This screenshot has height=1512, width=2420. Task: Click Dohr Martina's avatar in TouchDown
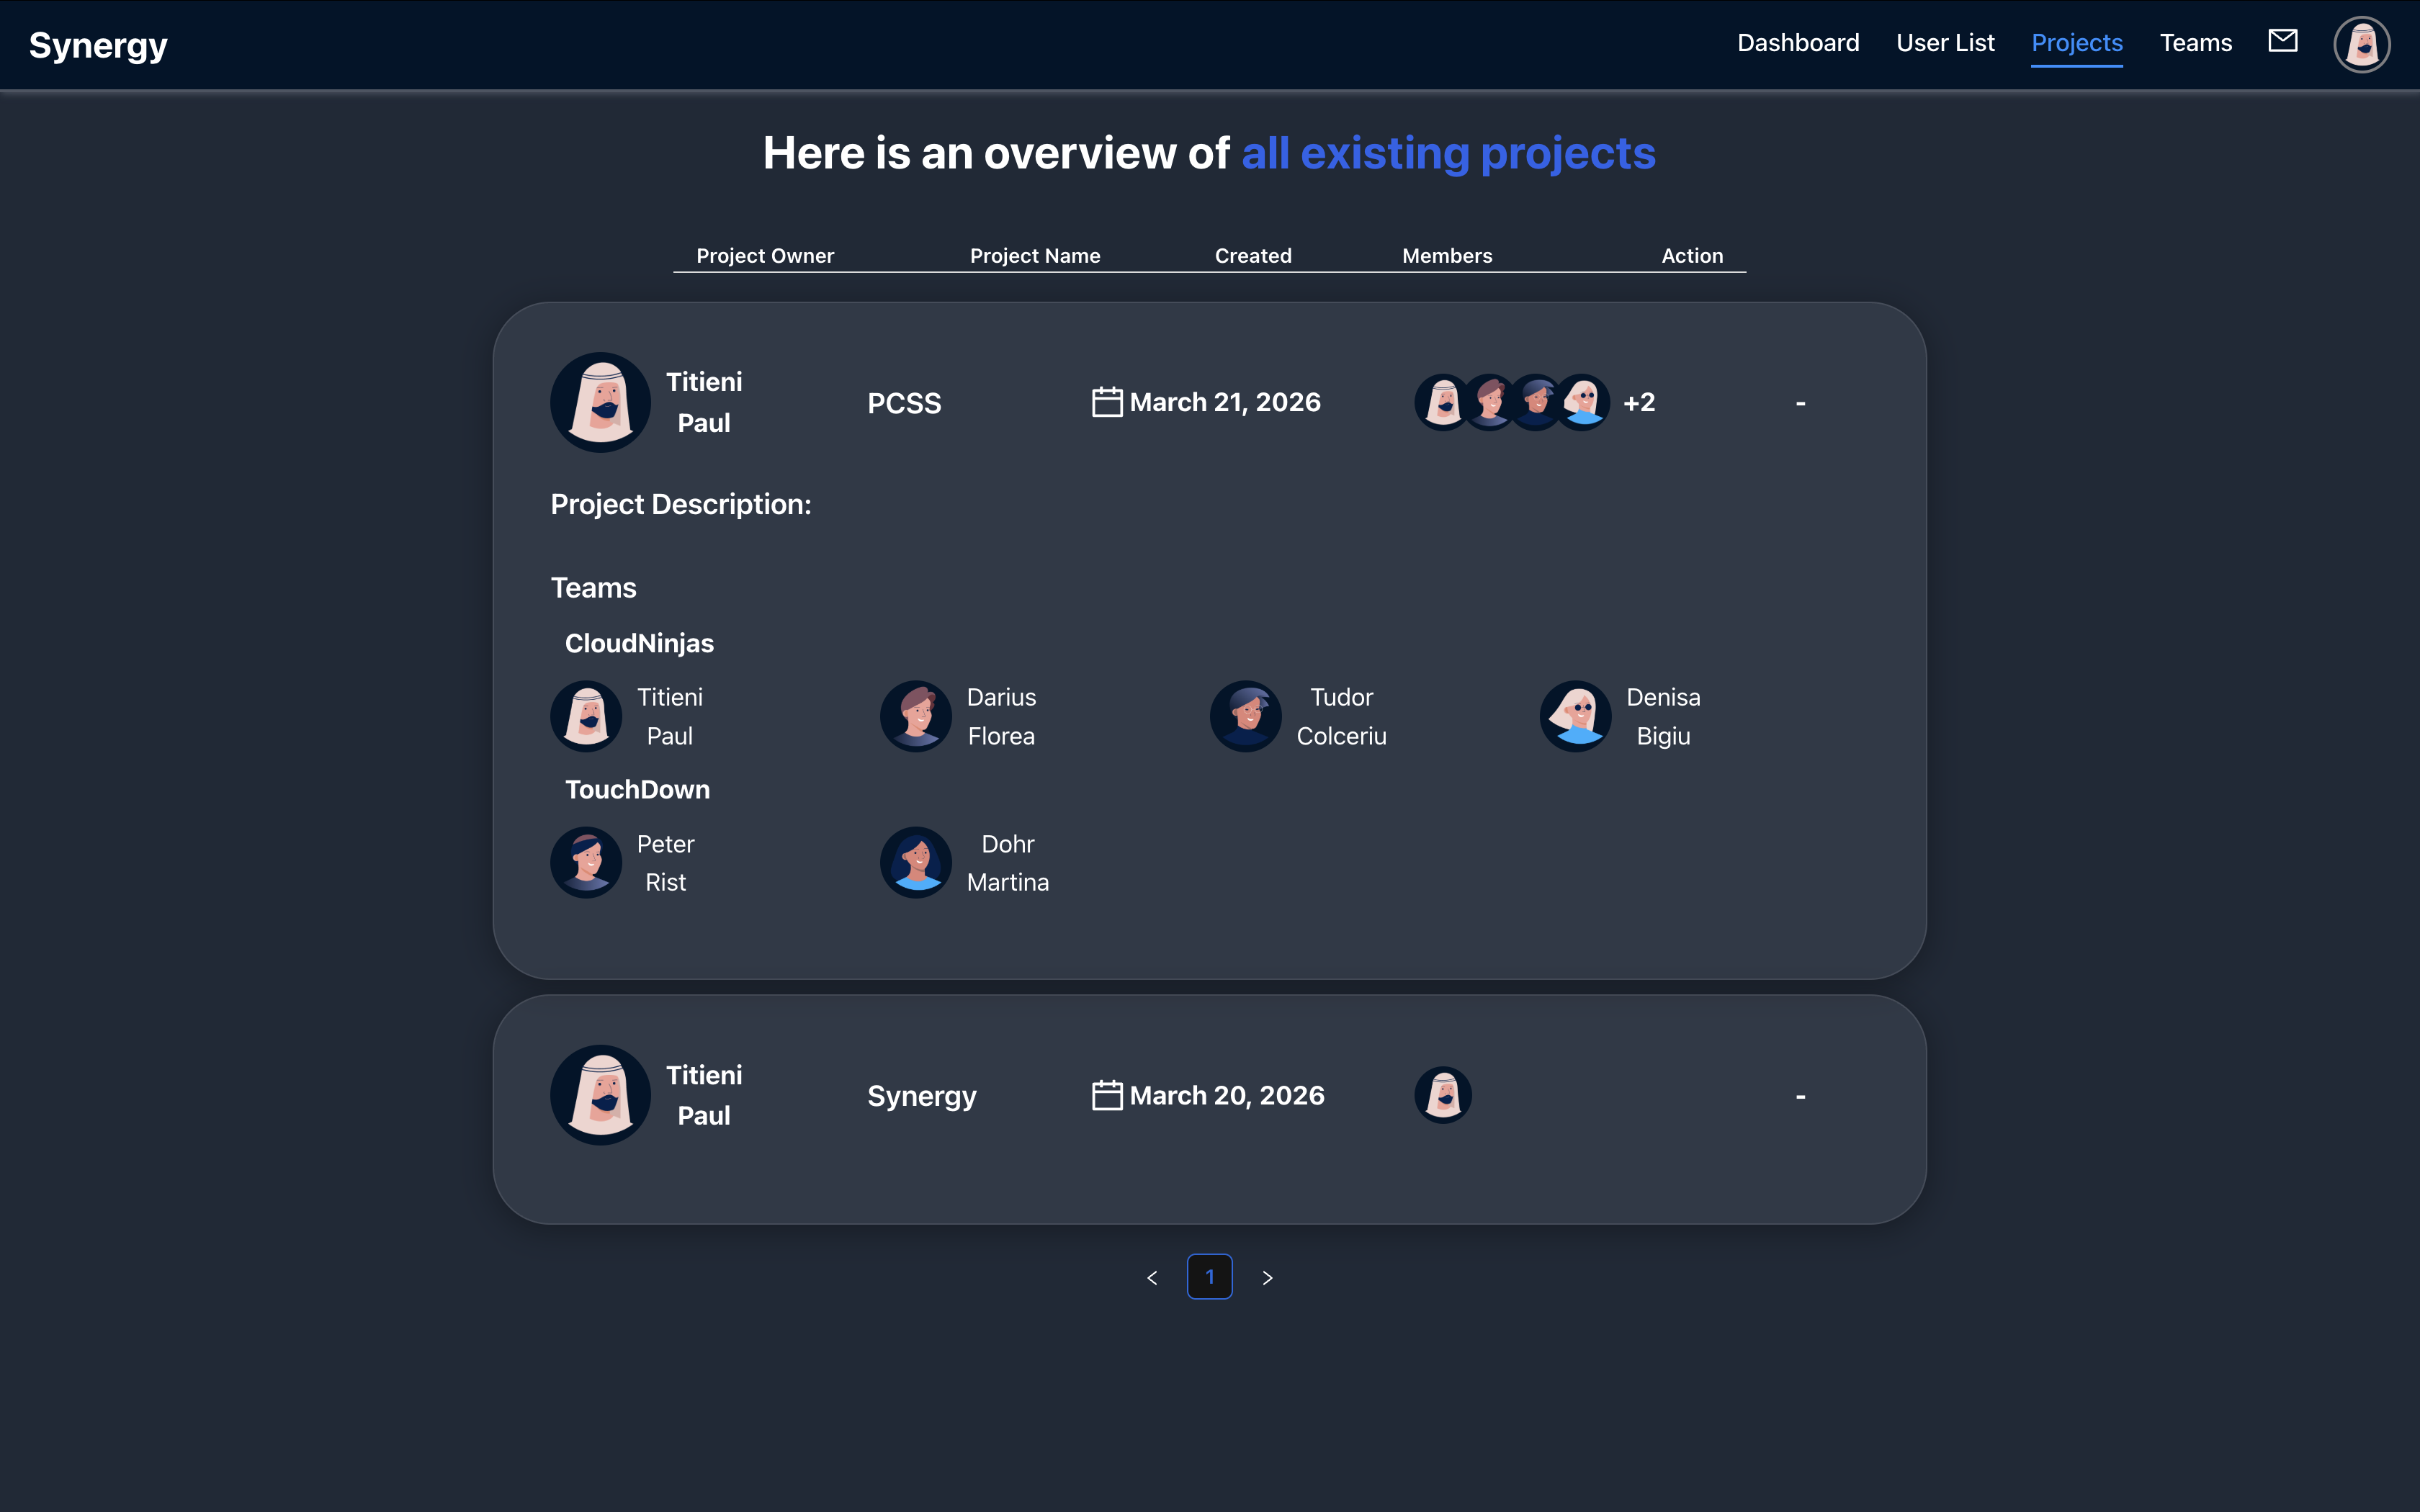point(916,862)
